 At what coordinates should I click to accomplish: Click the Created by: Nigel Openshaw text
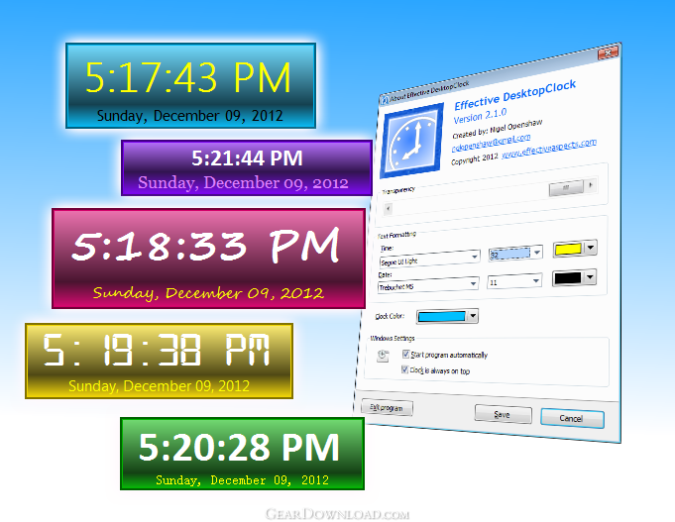[498, 129]
